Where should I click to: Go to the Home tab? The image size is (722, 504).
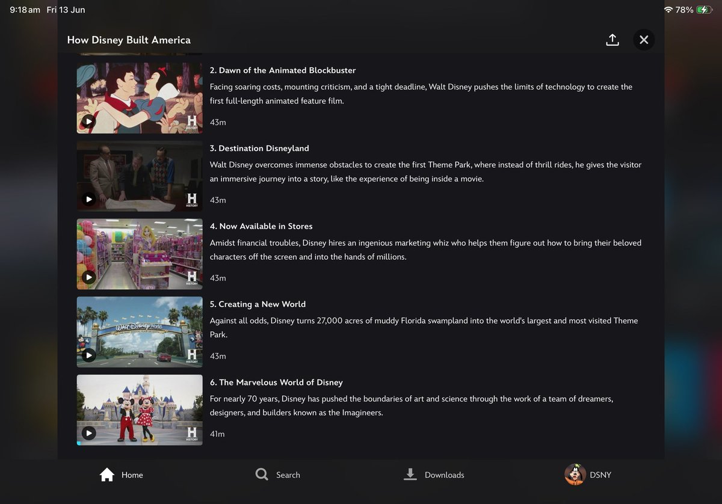[121, 475]
